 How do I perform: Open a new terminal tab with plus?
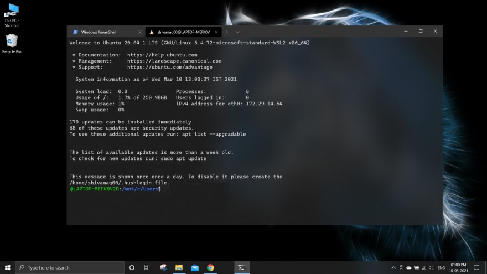coord(227,32)
